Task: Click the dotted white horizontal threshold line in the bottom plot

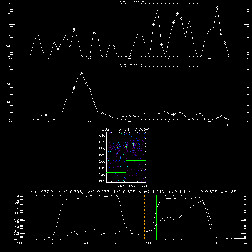Action: (133, 229)
